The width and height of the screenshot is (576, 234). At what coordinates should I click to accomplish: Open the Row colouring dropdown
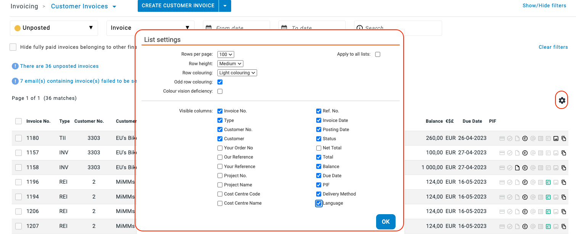[x=237, y=73]
